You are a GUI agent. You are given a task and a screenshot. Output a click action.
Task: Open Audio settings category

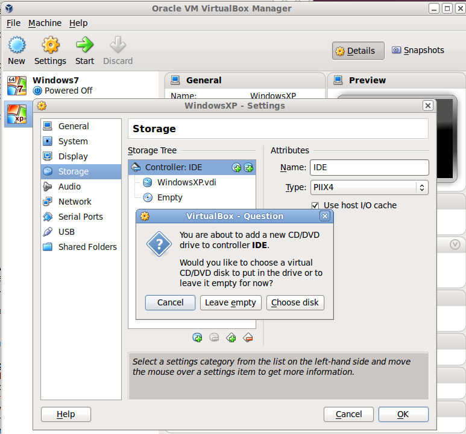[x=81, y=187]
